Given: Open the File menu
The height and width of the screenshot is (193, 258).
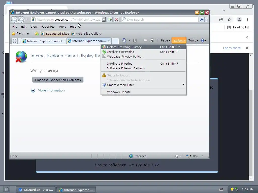Looking at the screenshot, I should click(15, 27).
